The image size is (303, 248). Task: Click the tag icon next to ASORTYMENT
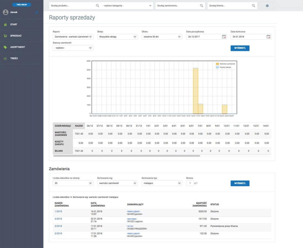[x=5, y=47]
